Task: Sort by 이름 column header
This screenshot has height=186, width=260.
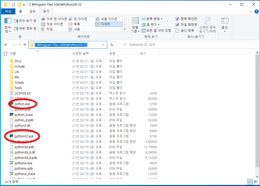Action: coord(13,54)
